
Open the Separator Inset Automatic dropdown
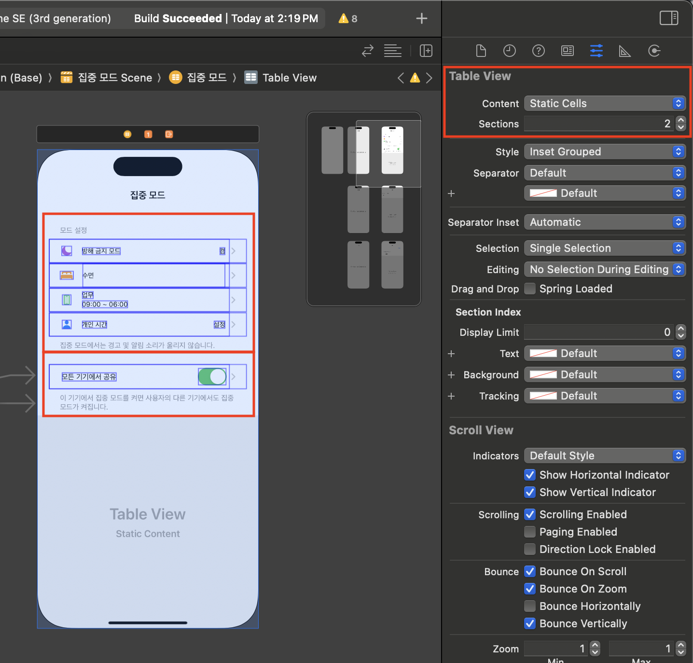(x=605, y=222)
